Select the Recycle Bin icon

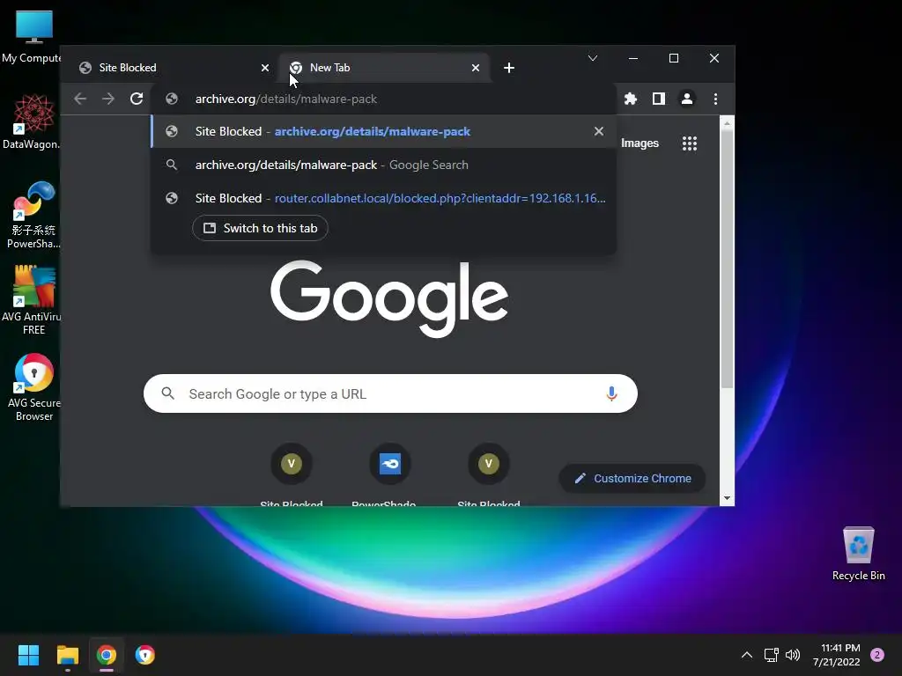coord(858,555)
